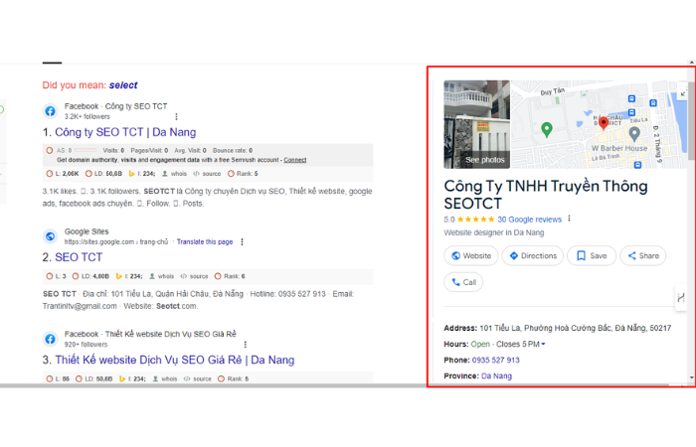696x447 pixels.
Task: Click 'Website designer in Da Nang' text
Action: tap(493, 232)
